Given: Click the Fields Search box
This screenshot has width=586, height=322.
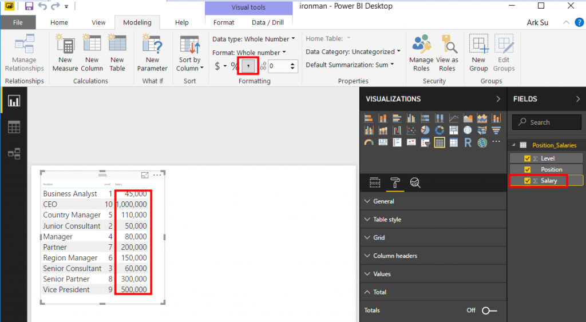Looking at the screenshot, I should 547,122.
